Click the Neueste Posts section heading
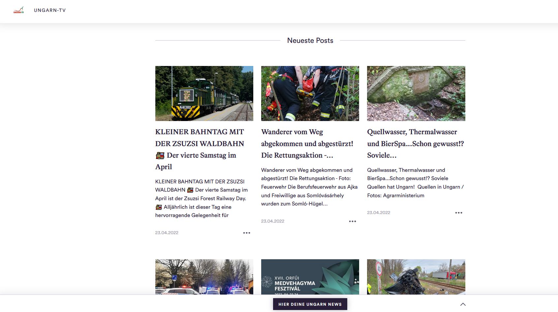 [x=310, y=41]
